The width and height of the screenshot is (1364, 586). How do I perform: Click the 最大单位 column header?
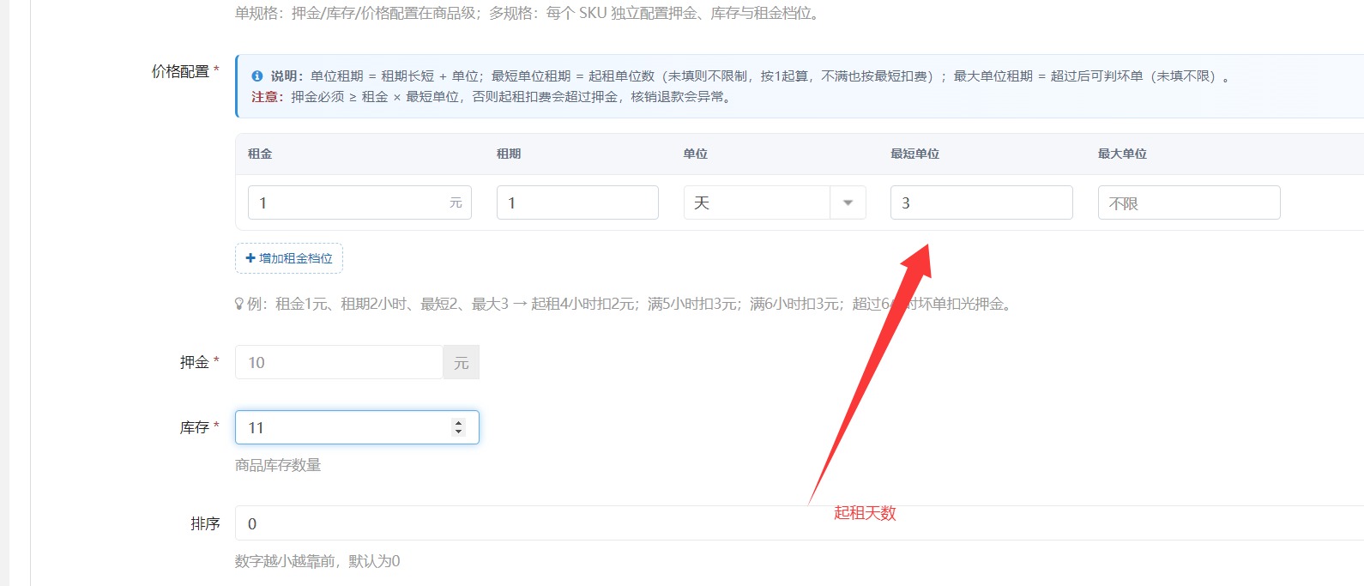(x=1122, y=154)
